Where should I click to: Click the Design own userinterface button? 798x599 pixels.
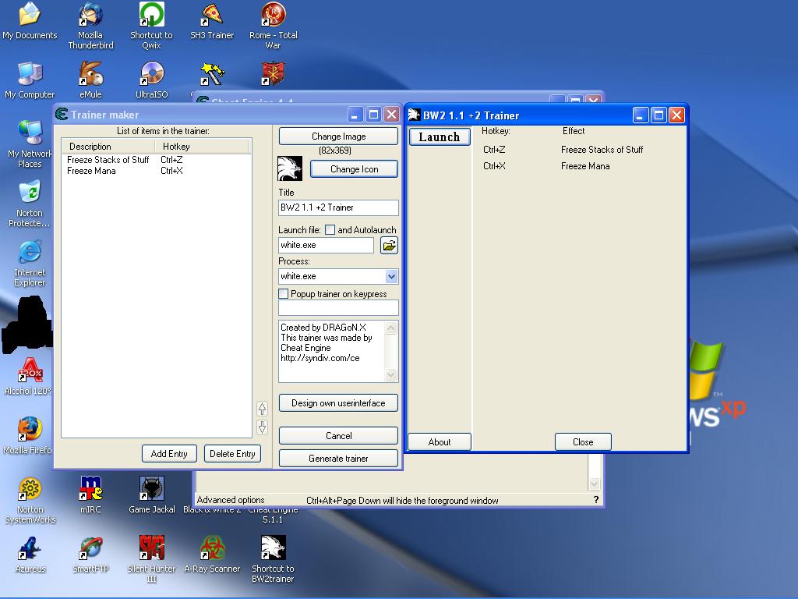point(338,403)
